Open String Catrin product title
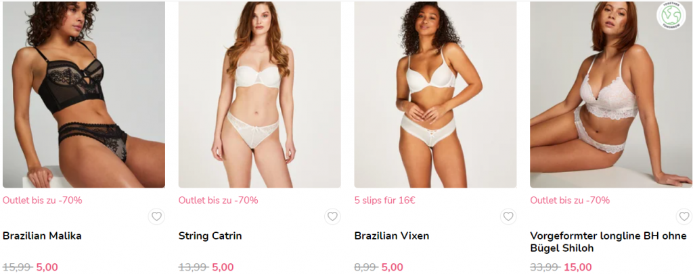693x274 pixels. click(x=210, y=236)
